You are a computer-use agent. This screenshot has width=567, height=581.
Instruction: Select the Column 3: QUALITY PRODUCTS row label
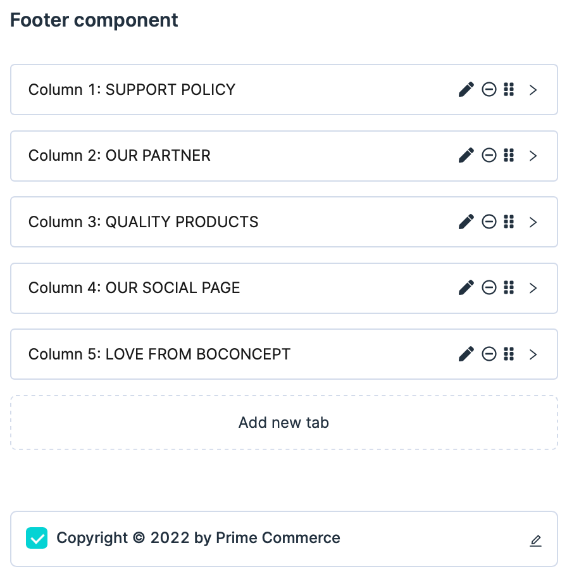[x=144, y=222]
